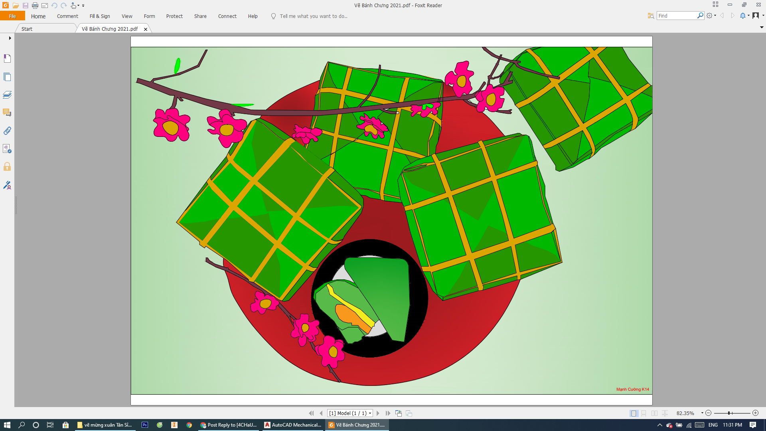Close the Vẽ Bánh Chưng 2021.pdf tab
Viewport: 766px width, 431px height.
(146, 29)
